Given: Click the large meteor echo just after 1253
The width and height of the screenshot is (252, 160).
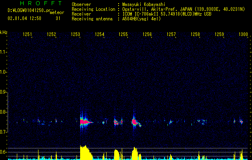Looking at the screenshot, I should pyautogui.click(x=85, y=122).
